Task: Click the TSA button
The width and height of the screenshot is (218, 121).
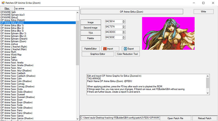Action: pyautogui.click(x=91, y=33)
